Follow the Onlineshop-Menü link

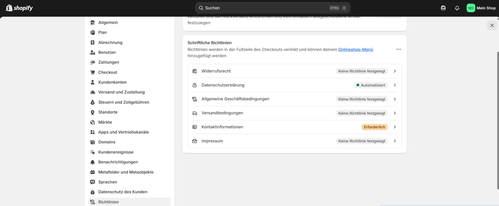coord(355,49)
